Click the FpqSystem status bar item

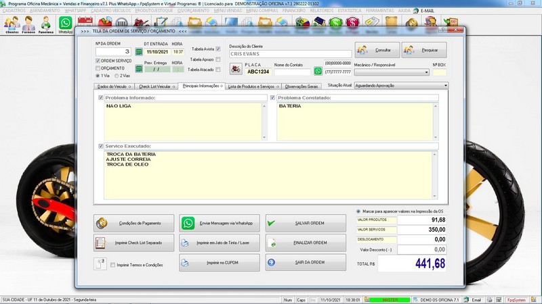516,300
